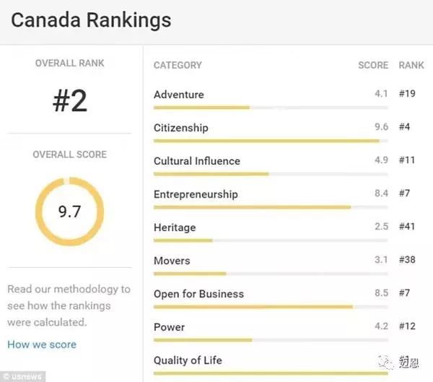Click the Cultural Influence category label
Screen dimensions: 433x382
197,161
